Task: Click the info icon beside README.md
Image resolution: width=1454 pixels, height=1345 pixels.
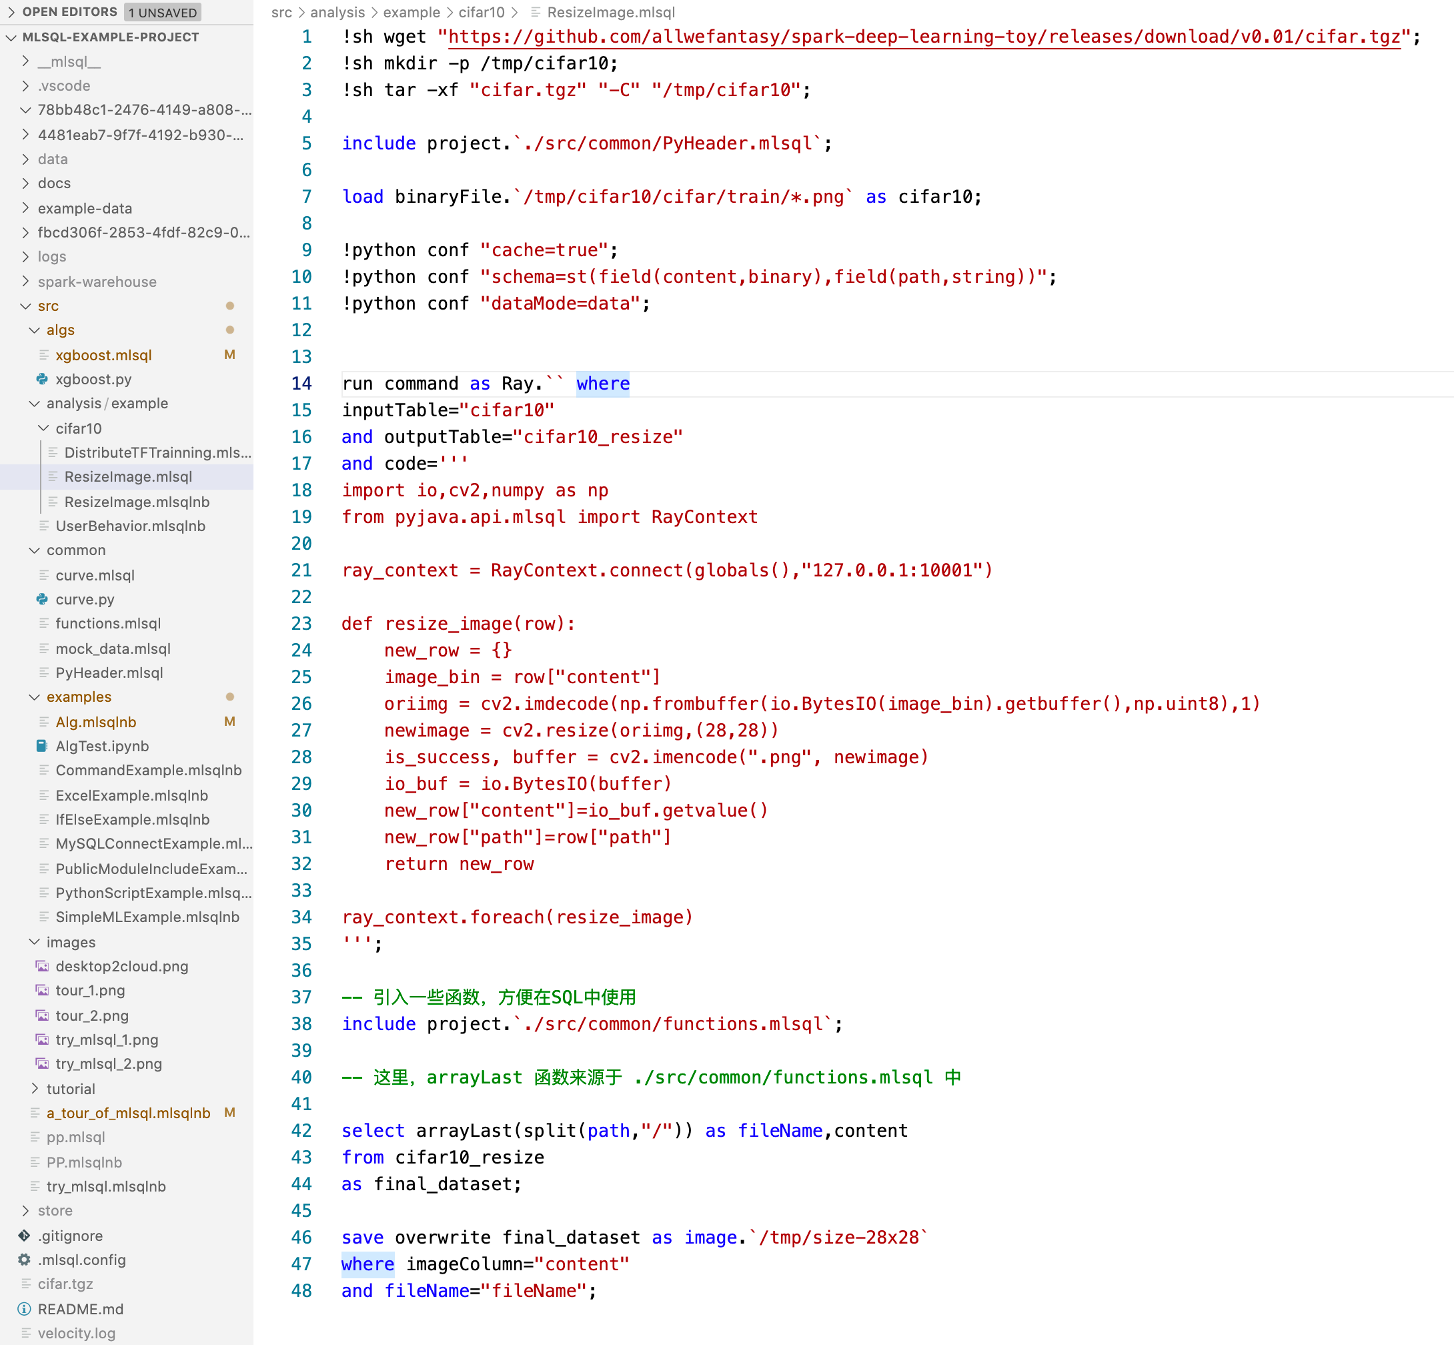Action: (x=25, y=1310)
